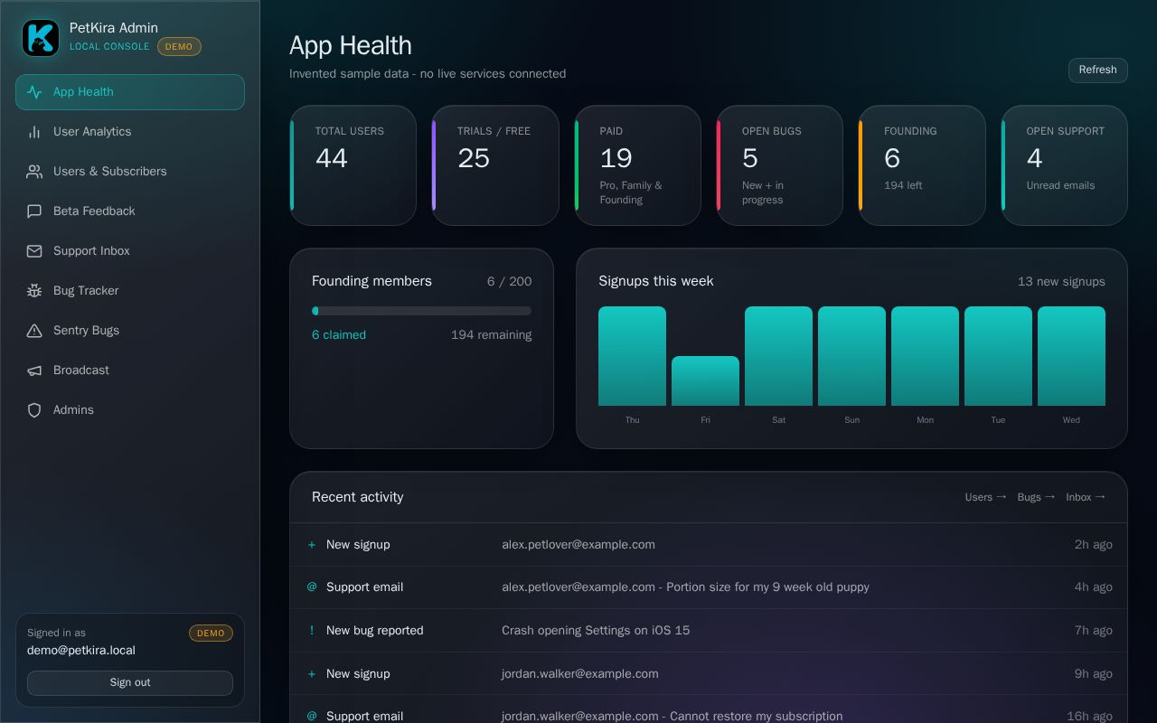
Task: Click the Broadcast megaphone icon
Action: point(34,371)
